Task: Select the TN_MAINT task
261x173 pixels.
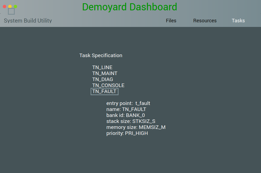Action: point(105,73)
